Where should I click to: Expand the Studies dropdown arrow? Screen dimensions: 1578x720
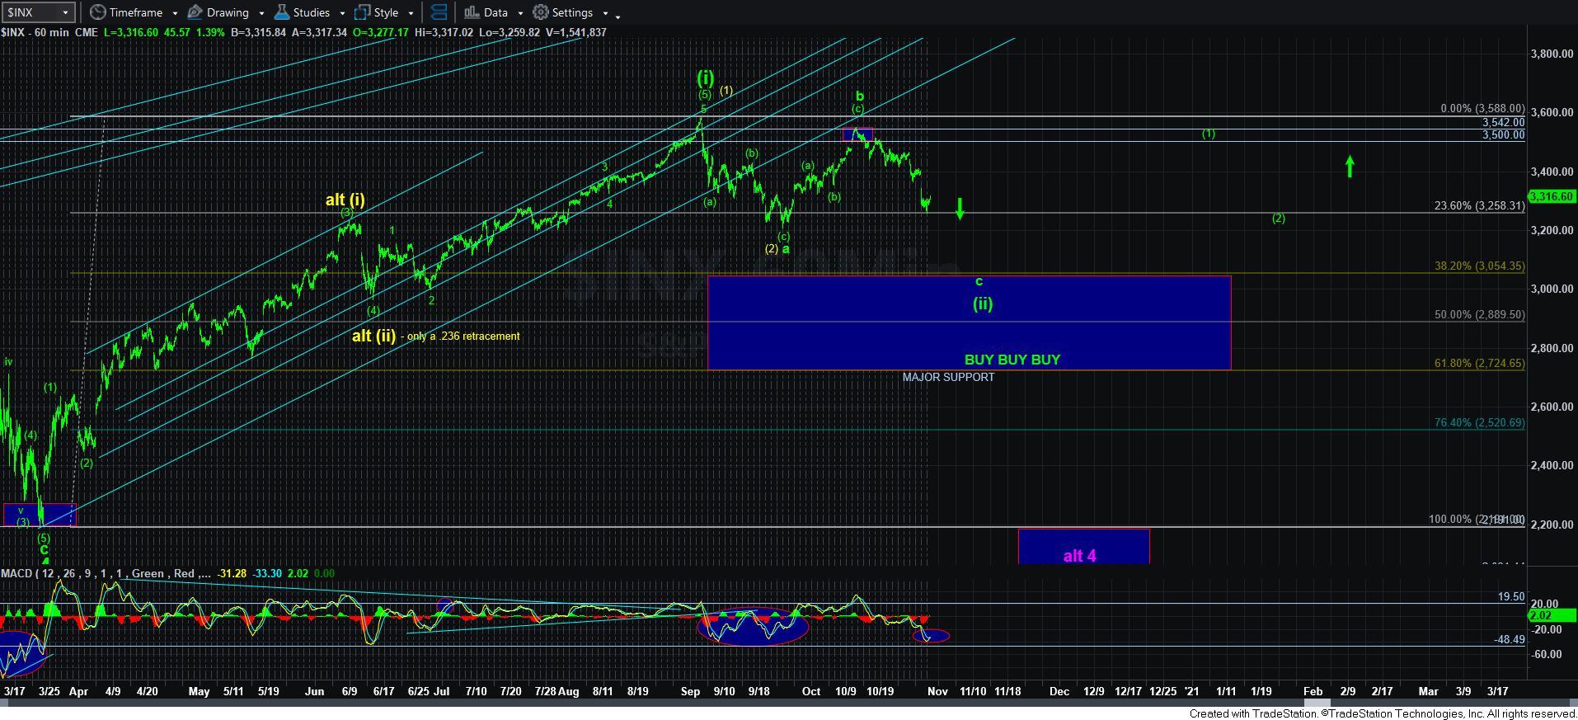341,13
